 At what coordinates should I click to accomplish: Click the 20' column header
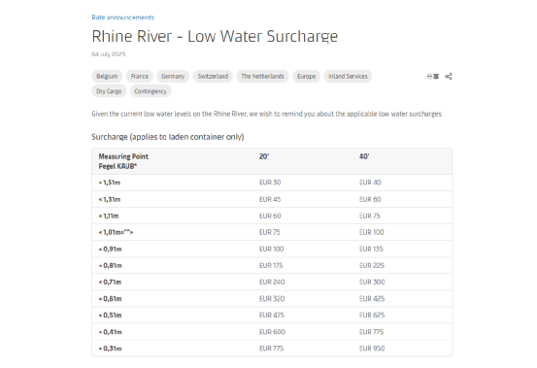tap(264, 156)
